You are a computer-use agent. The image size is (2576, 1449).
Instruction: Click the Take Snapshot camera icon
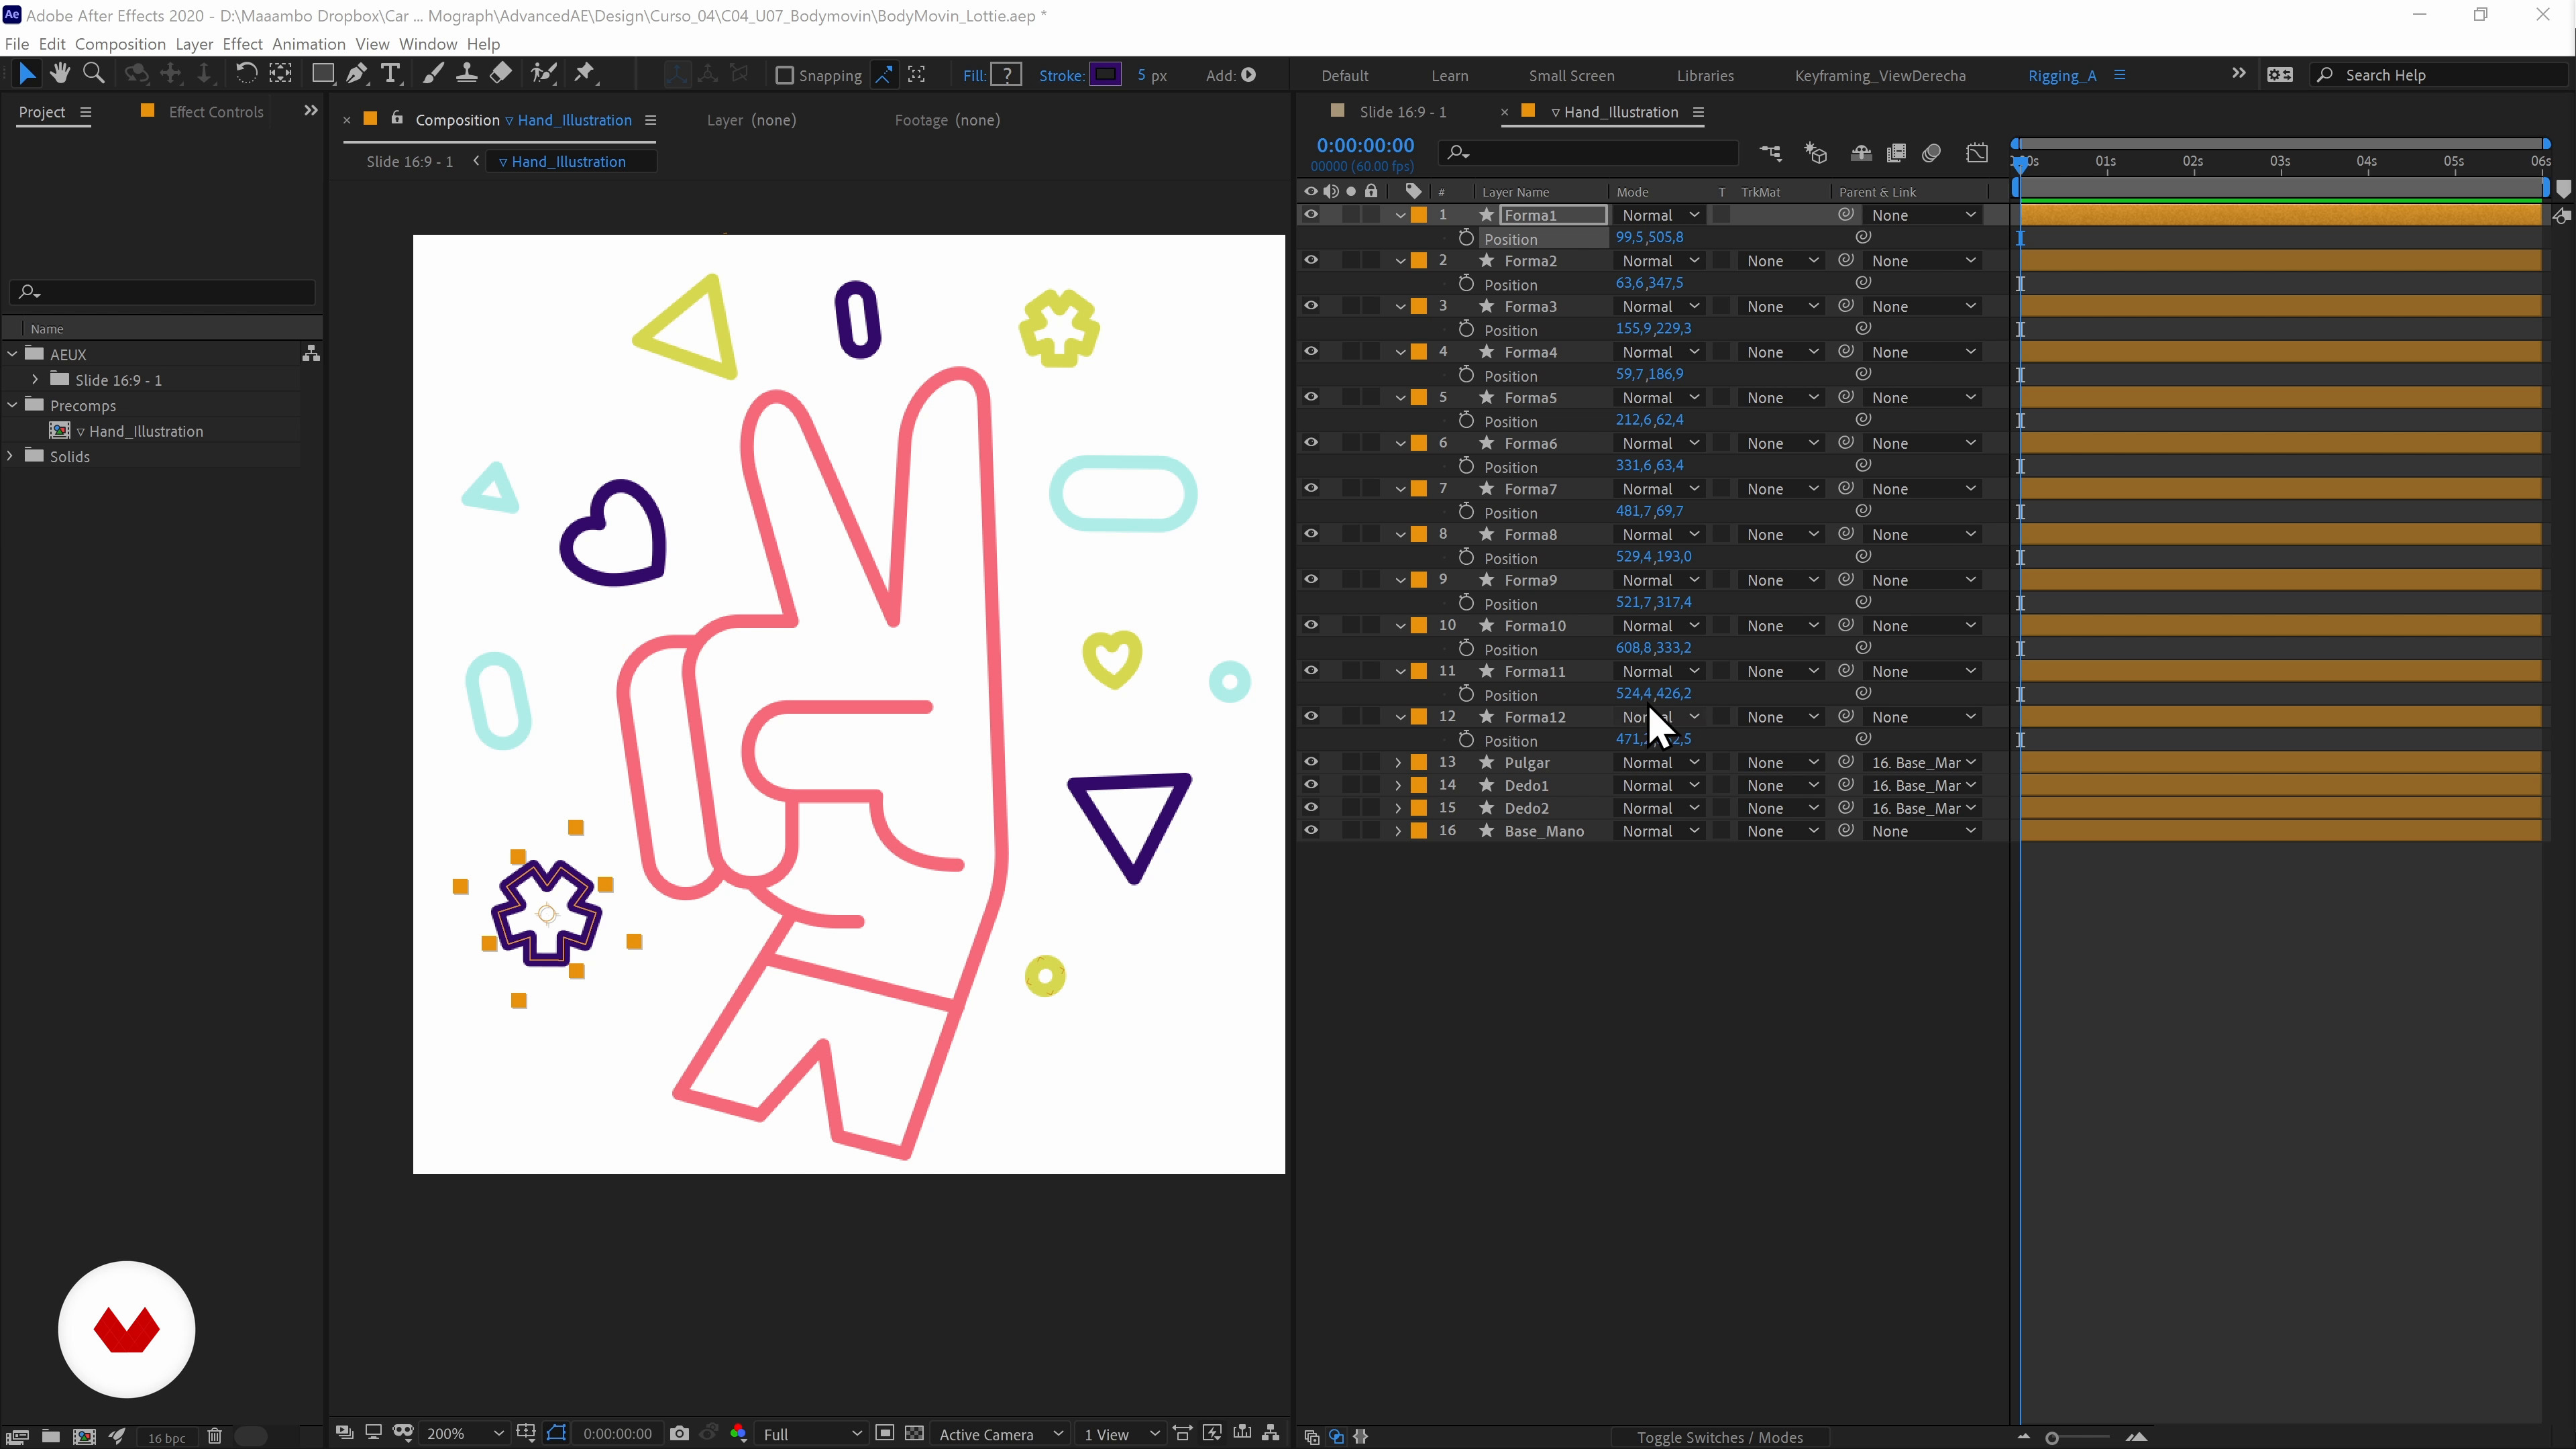[680, 1433]
